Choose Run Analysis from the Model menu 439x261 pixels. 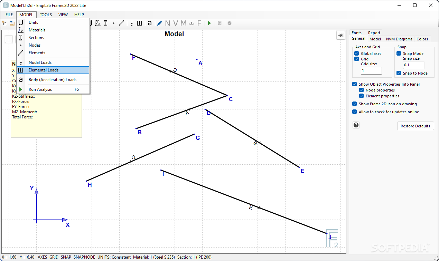tap(53, 89)
